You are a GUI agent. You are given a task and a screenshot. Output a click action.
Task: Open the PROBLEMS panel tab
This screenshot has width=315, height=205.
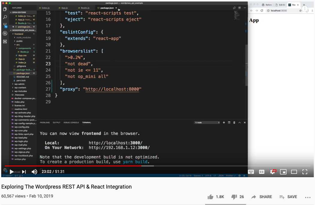coord(45,122)
